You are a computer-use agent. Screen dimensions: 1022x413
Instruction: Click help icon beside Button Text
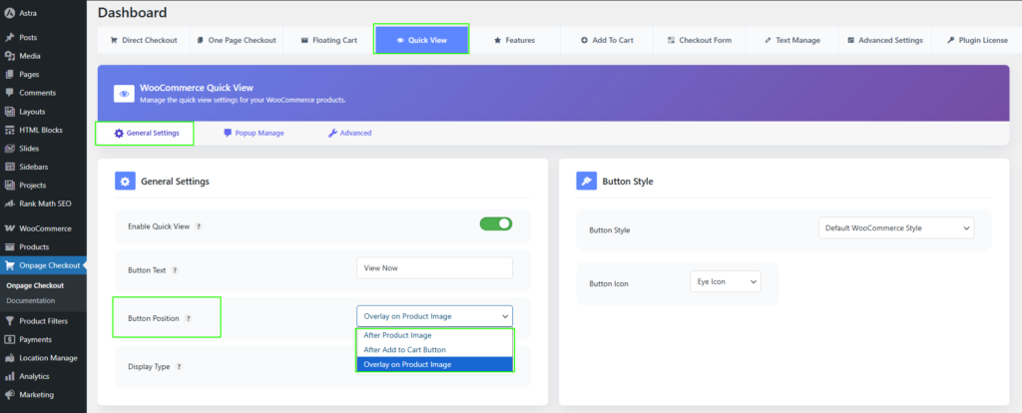176,269
